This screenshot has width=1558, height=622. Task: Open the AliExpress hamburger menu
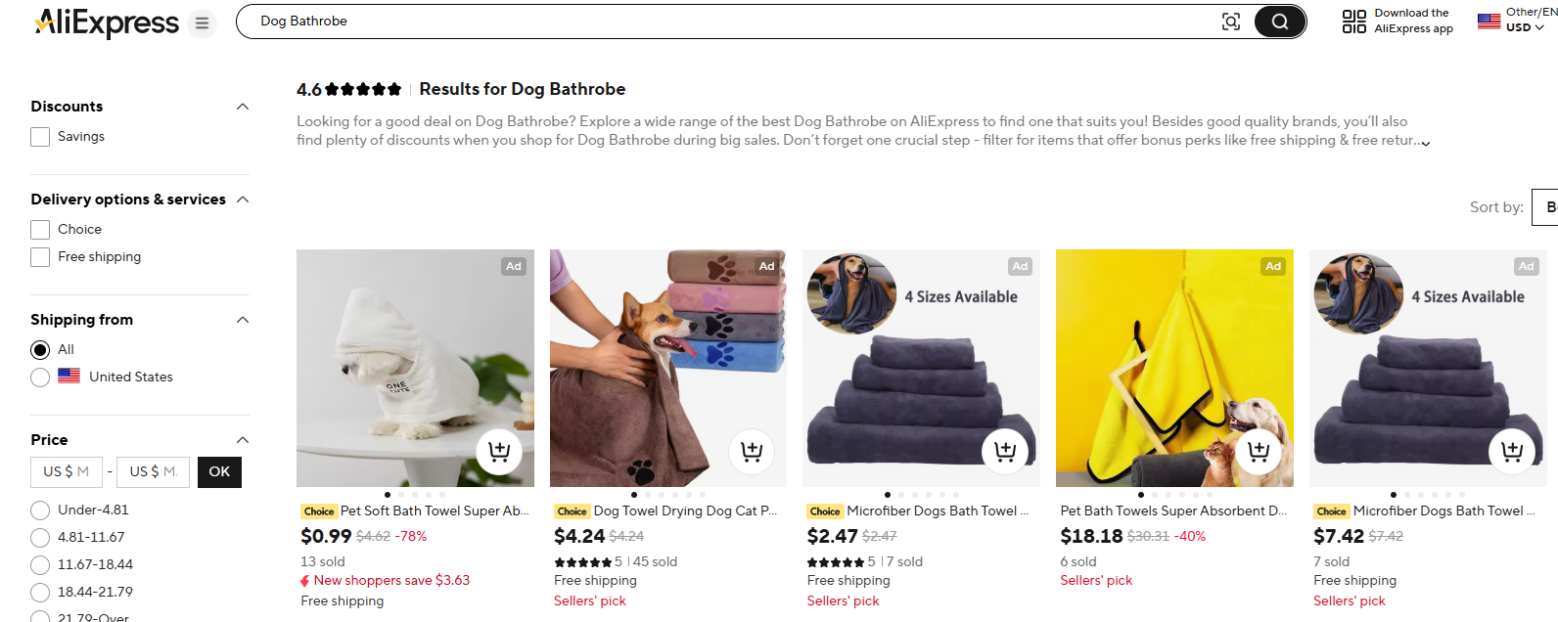(x=202, y=23)
